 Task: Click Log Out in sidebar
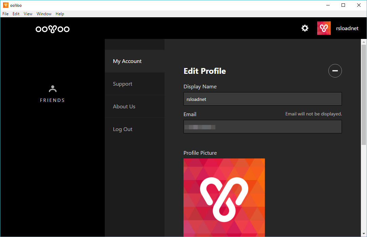point(122,129)
